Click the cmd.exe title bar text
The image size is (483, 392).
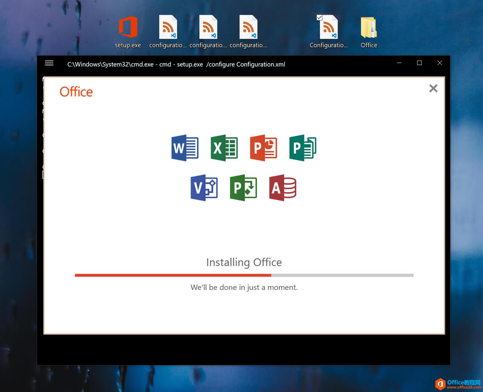click(176, 64)
